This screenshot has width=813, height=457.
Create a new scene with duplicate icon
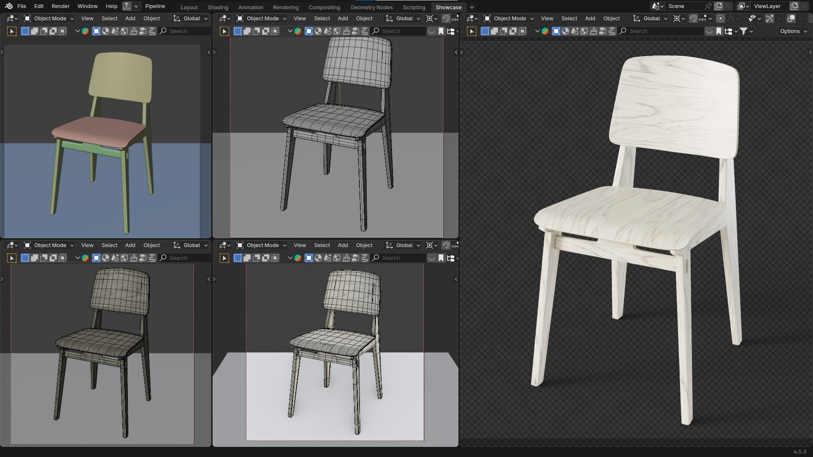pyautogui.click(x=719, y=6)
